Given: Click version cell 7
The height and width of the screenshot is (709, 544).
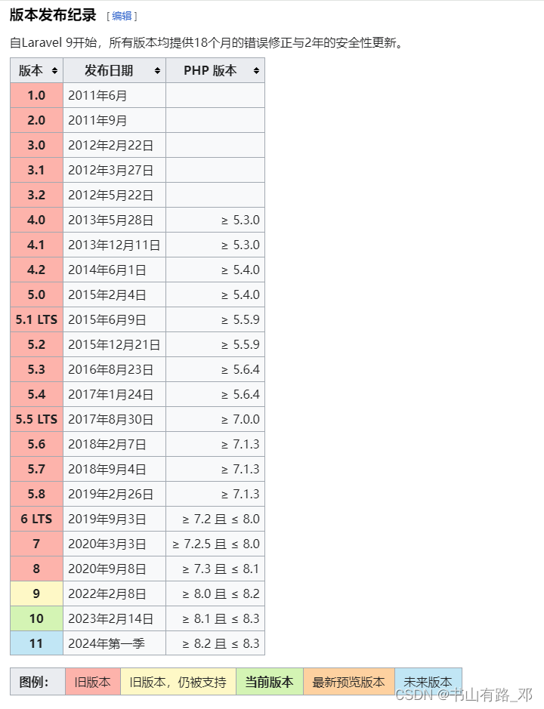Looking at the screenshot, I should (x=37, y=544).
